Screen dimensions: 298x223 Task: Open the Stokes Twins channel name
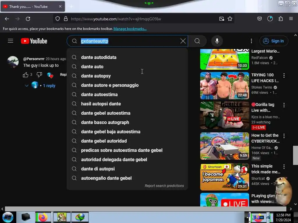(x=262, y=87)
